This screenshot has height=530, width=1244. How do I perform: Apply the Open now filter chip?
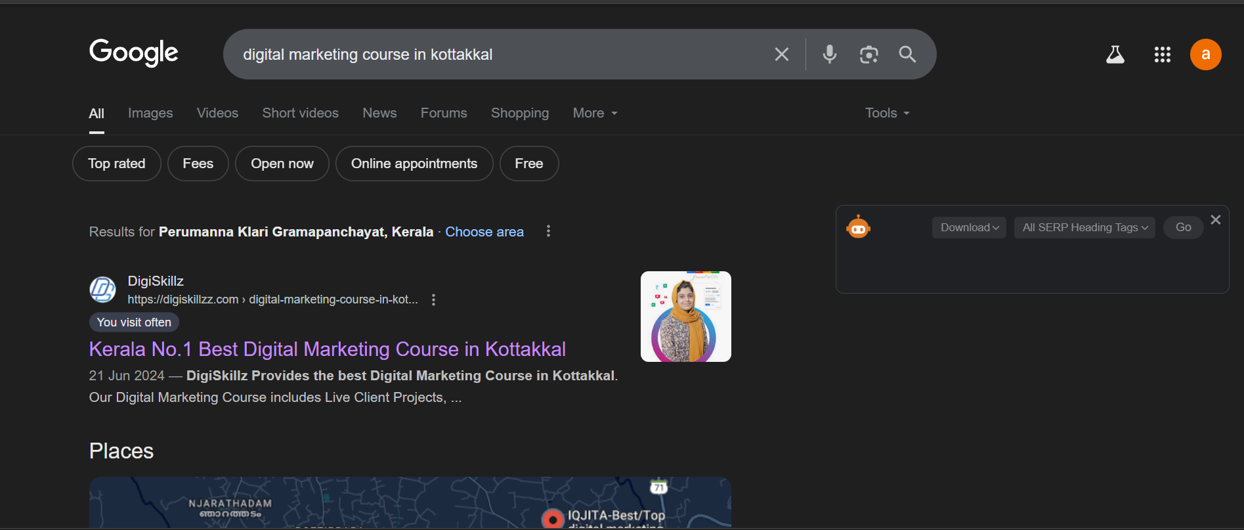coord(282,164)
